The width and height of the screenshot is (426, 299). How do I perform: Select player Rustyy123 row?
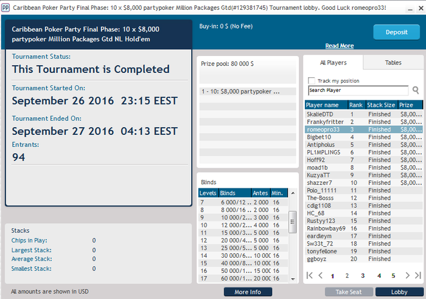pyautogui.click(x=364, y=221)
